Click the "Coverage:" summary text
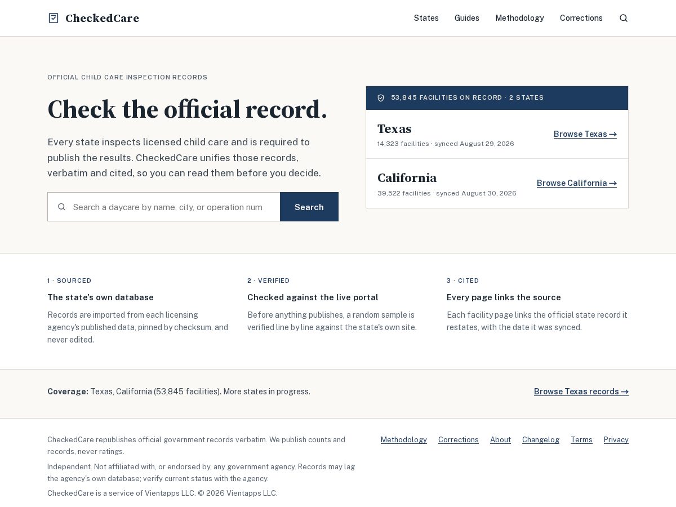 tap(179, 392)
